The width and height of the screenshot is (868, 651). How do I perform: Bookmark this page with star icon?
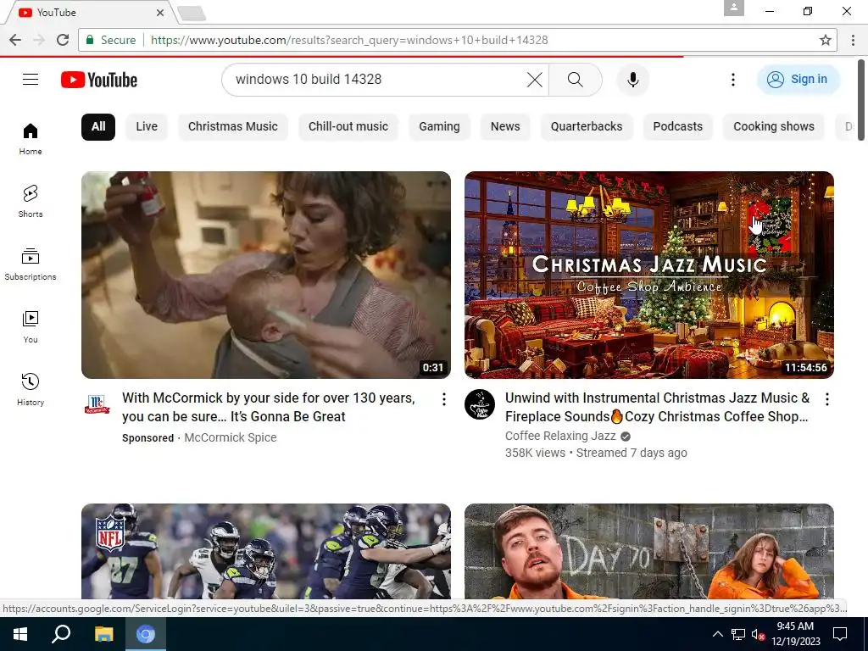[x=826, y=40]
